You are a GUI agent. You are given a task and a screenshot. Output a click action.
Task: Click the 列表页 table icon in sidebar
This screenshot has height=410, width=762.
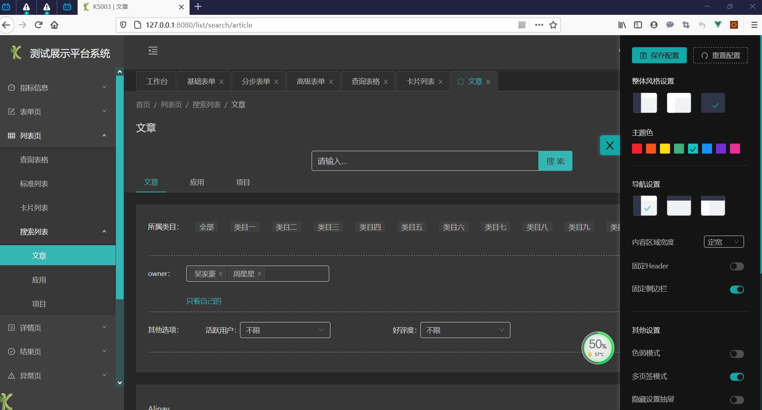click(12, 135)
